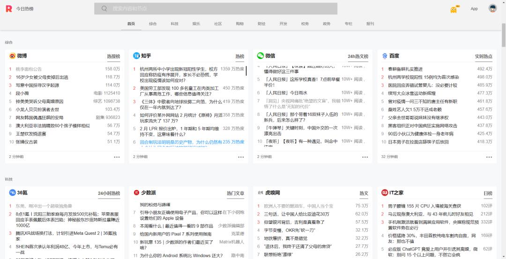Switch to the 综合 tab
This screenshot has height=259, width=506.
pyautogui.click(x=153, y=24)
